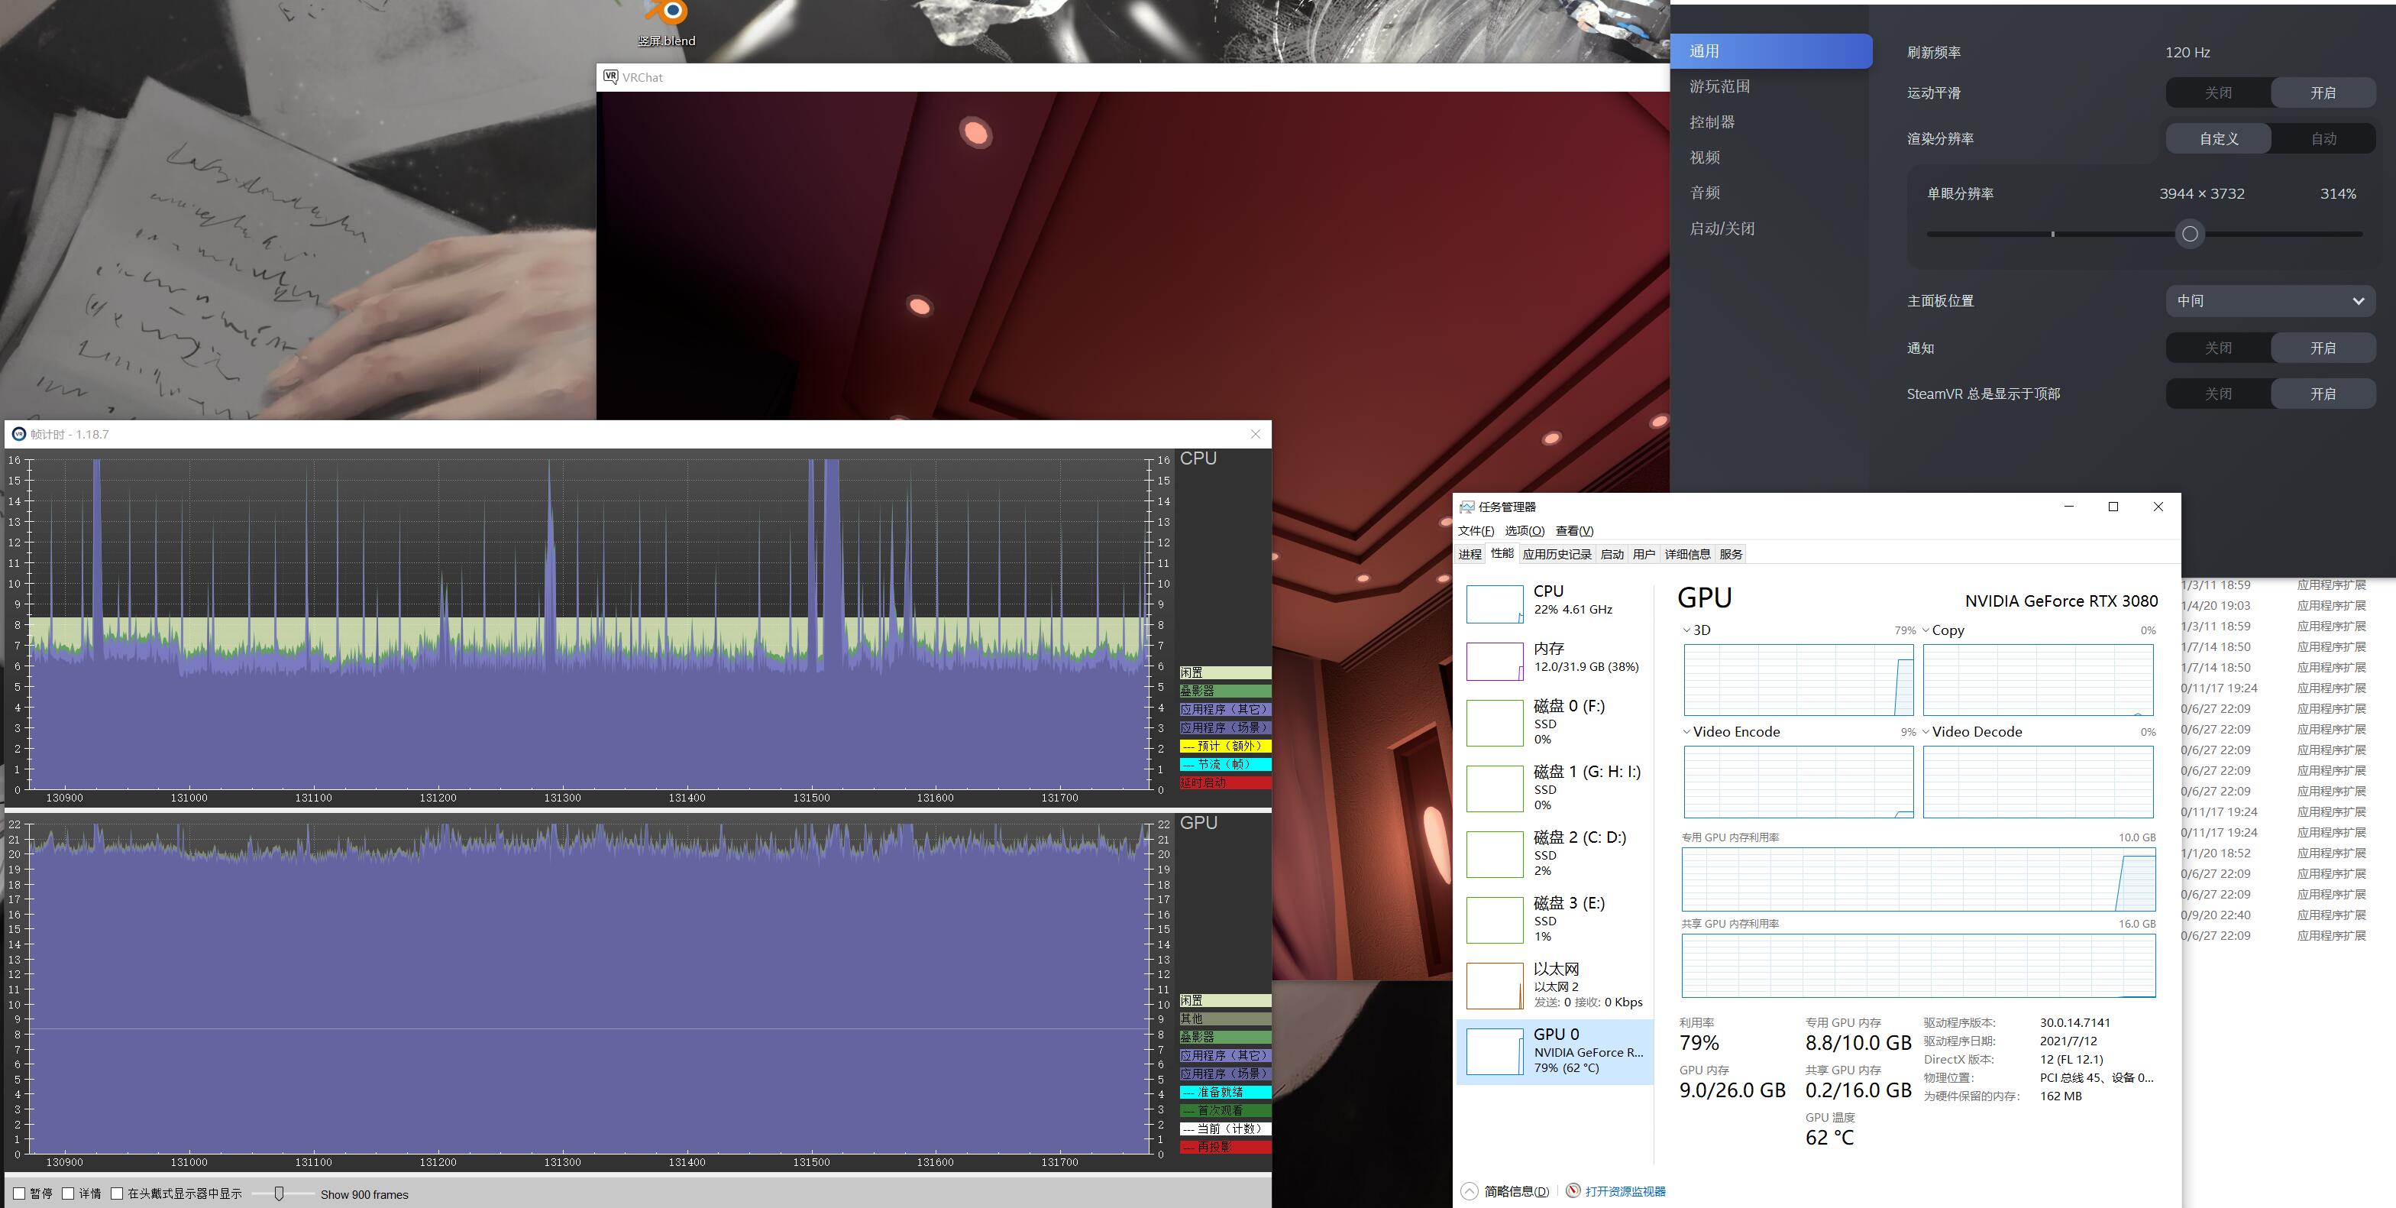Viewport: 2396px width, 1208px height.
Task: Click the collapse arrow icon beside 简略信息
Action: click(1469, 1190)
